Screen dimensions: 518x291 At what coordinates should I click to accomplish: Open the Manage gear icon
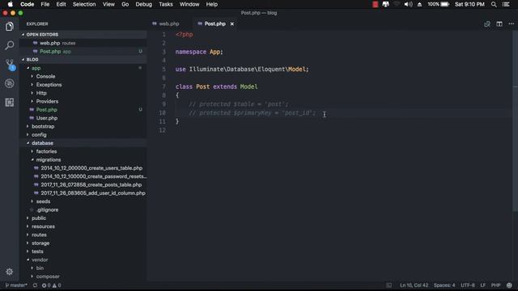tap(9, 272)
